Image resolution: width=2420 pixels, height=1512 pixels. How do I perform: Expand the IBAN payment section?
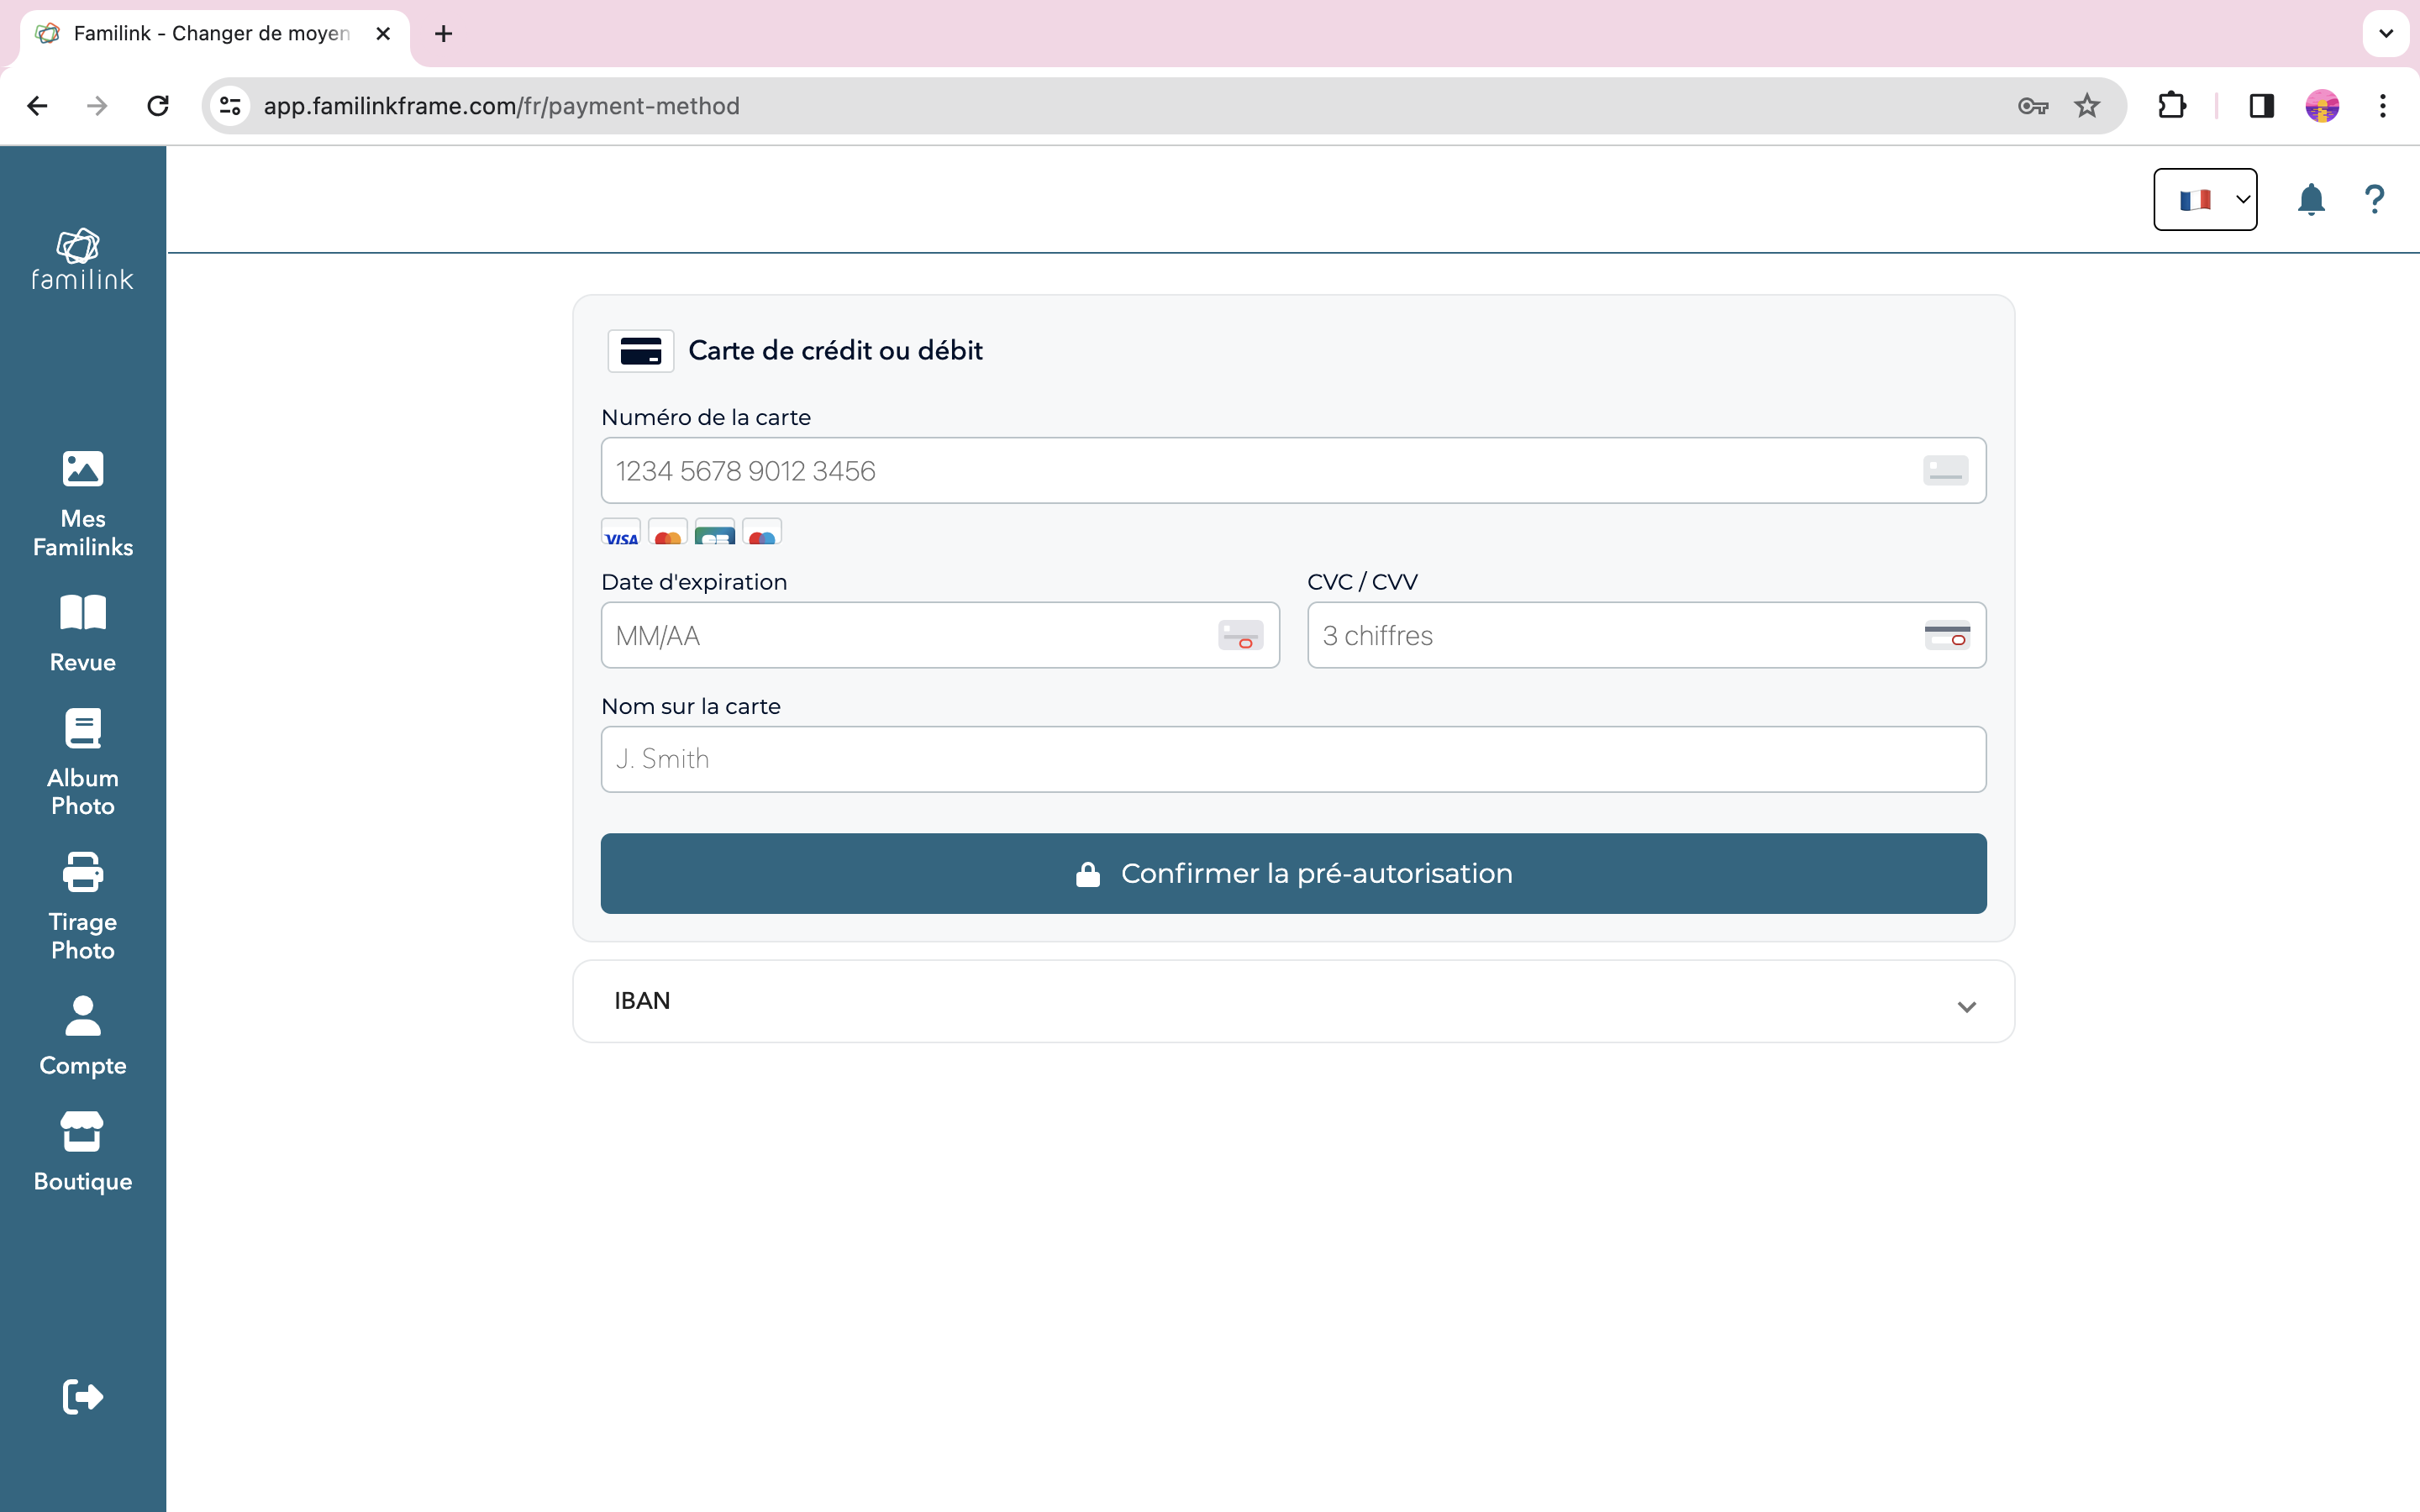click(x=1292, y=1002)
